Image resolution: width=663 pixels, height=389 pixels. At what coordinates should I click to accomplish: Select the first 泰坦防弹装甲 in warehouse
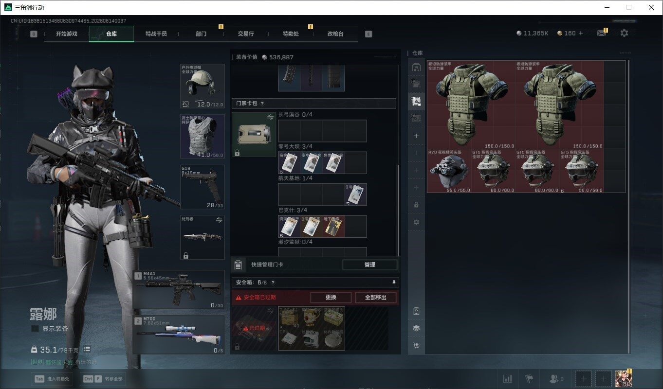coord(471,105)
